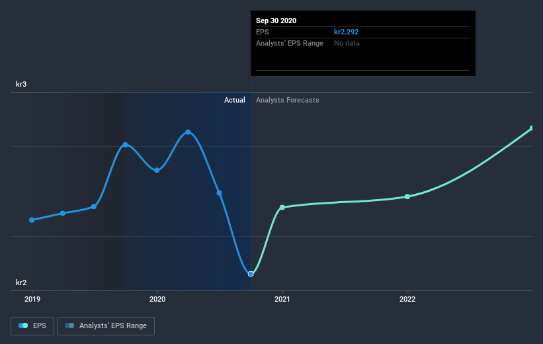Click the 2021 x-axis label

(282, 299)
